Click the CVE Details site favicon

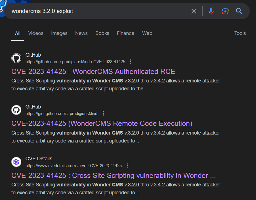pyautogui.click(x=16, y=162)
